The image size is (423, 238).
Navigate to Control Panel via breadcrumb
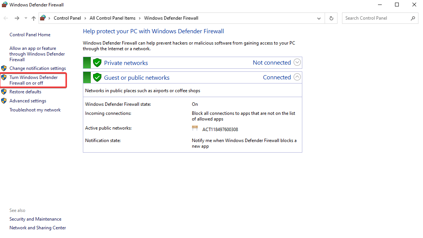pos(67,18)
